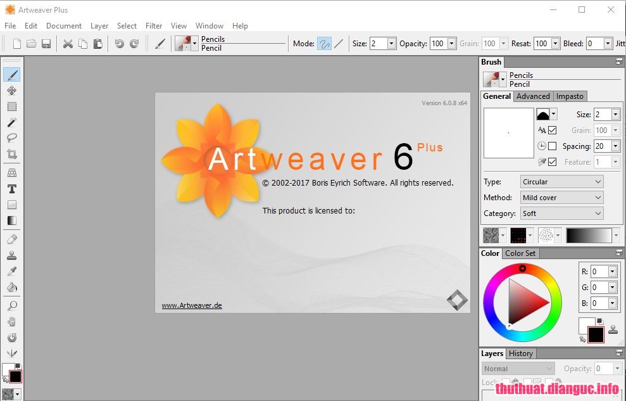Switch to the Advanced brush tab

coord(533,96)
